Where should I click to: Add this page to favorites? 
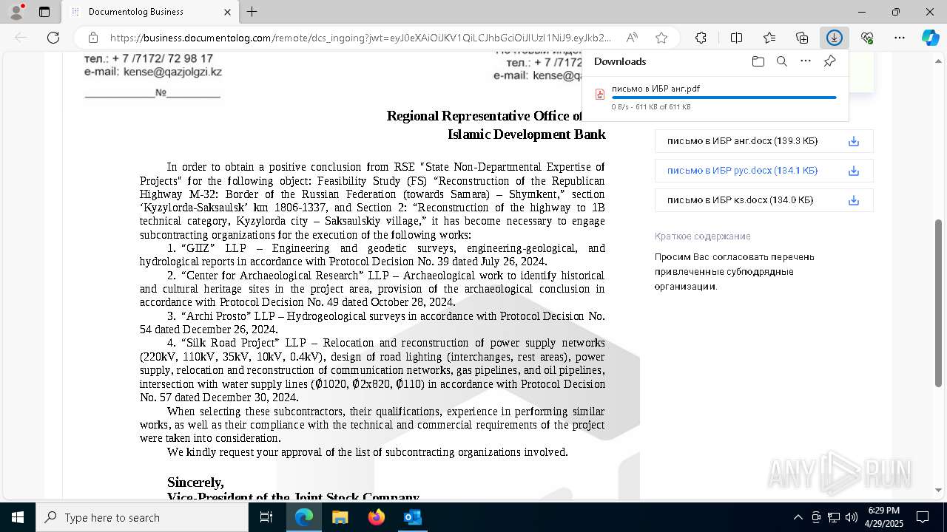[661, 38]
